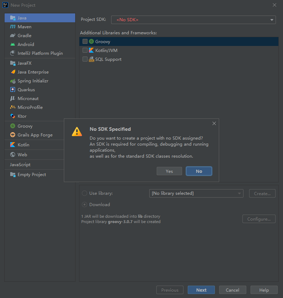The image size is (283, 298).
Task: Click the 'No SDK Specified' dialog title
Action: 110,129
